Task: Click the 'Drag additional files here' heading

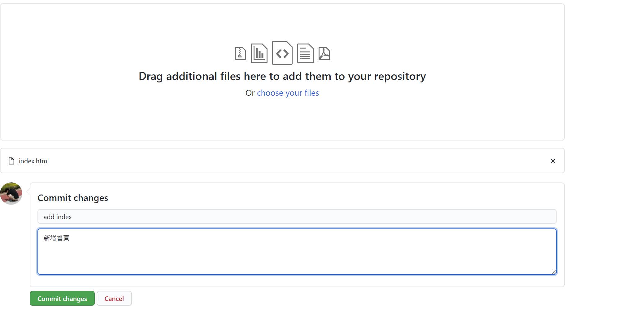Action: [x=282, y=76]
